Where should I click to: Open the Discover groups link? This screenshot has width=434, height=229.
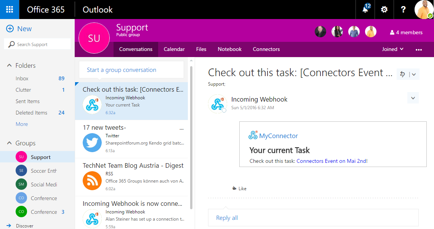pyautogui.click(x=25, y=226)
